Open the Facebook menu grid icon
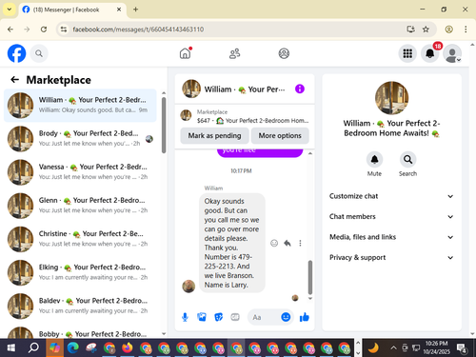476x357 pixels. click(x=407, y=53)
